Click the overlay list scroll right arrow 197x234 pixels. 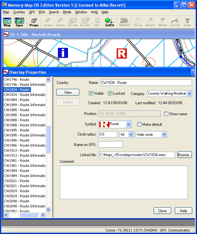(x=43, y=215)
